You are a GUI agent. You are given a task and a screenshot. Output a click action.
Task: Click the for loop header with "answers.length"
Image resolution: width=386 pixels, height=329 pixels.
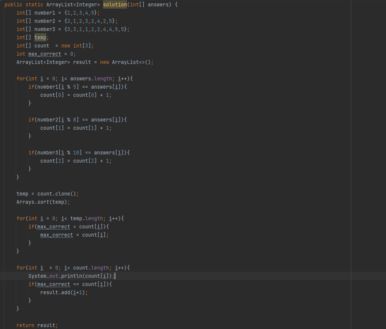75,79
